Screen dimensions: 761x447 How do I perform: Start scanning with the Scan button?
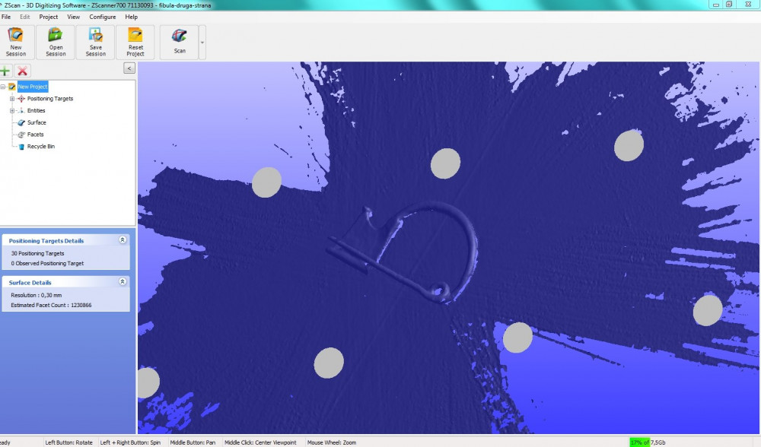tap(180, 42)
